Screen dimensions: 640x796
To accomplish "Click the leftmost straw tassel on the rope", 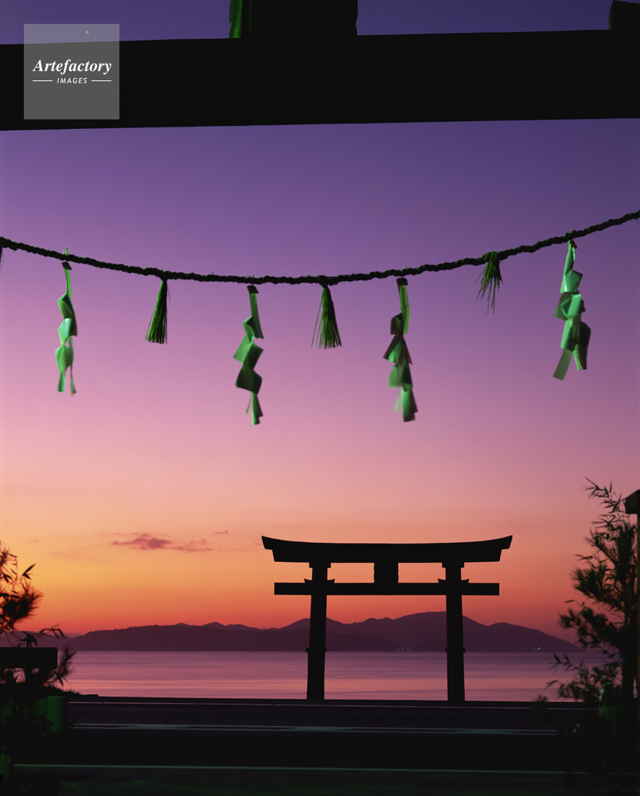I will 158,314.
